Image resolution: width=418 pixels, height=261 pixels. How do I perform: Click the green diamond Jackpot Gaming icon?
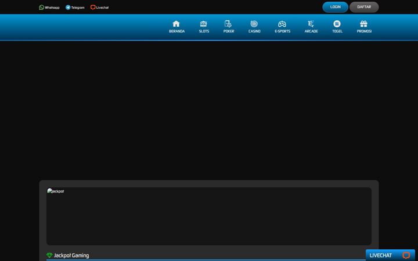pyautogui.click(x=49, y=255)
